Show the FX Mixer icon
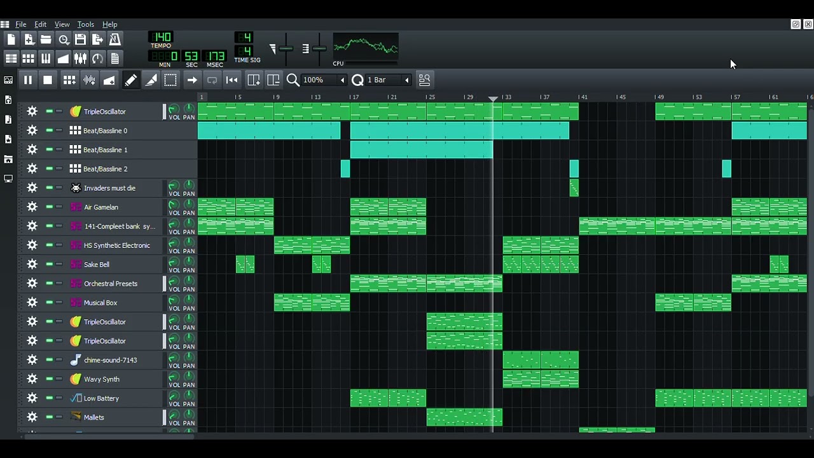814x458 pixels. pyautogui.click(x=80, y=59)
